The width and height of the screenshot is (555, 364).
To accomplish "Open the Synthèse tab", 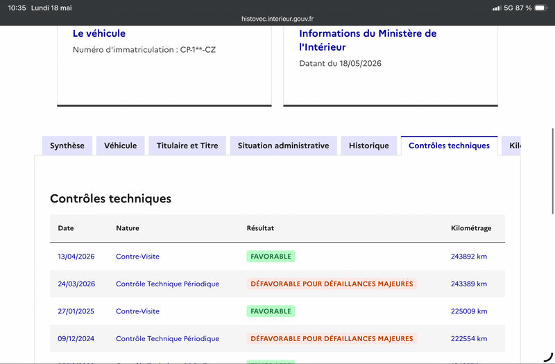I will point(67,146).
